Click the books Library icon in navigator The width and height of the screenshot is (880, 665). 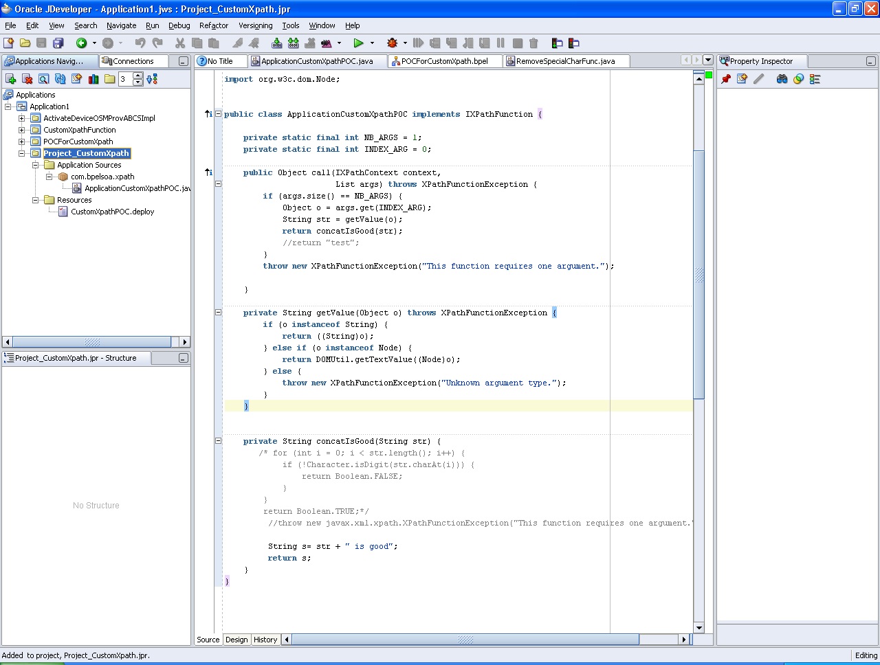(x=93, y=79)
